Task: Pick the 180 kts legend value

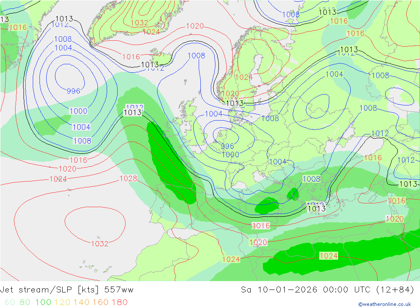Action: pyautogui.click(x=119, y=302)
